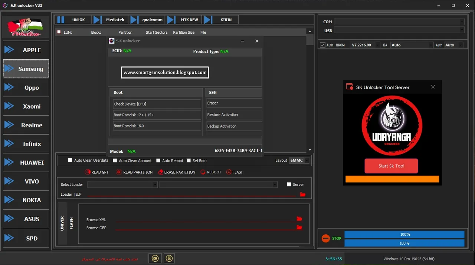
Task: Click Boot Ramdisk 12+ / 15+ button
Action: (x=157, y=115)
